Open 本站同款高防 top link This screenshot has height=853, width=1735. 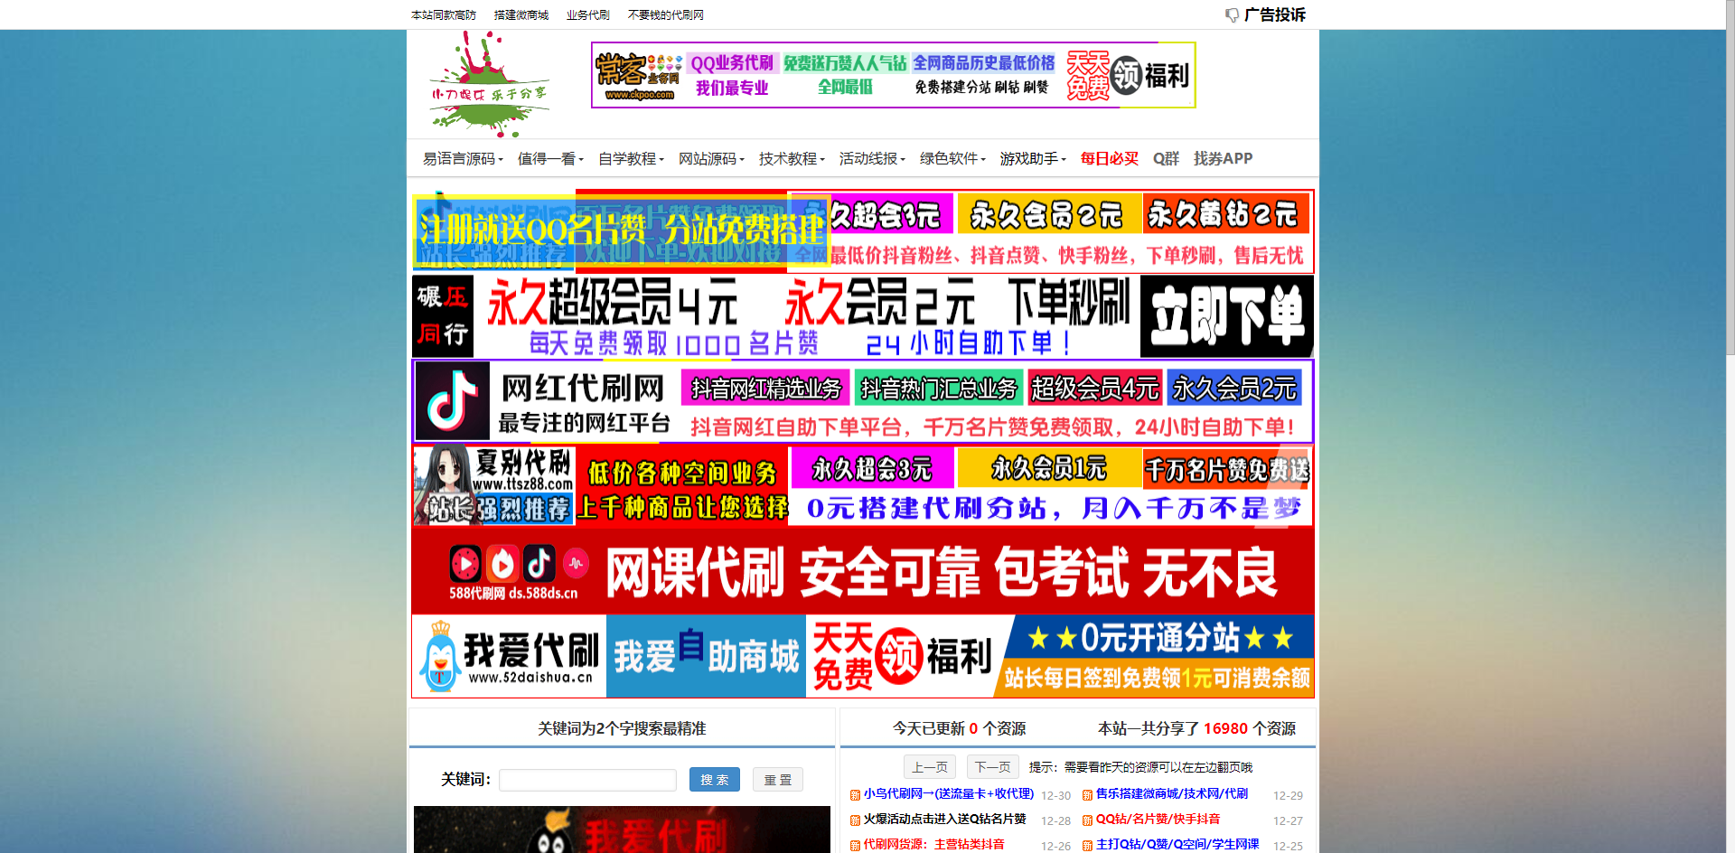point(444,15)
